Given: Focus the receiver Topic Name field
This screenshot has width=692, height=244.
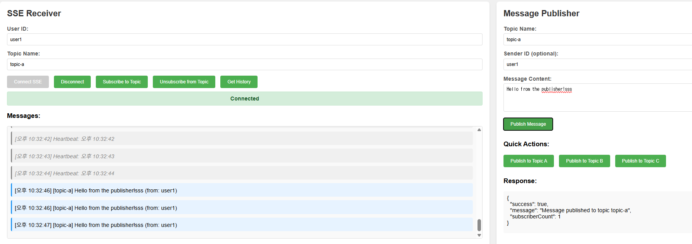Looking at the screenshot, I should [x=244, y=64].
